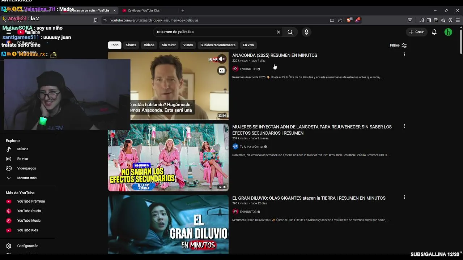Click the tab search icon in toolbar
Screen dimensions: 463x260
coord(410,20)
